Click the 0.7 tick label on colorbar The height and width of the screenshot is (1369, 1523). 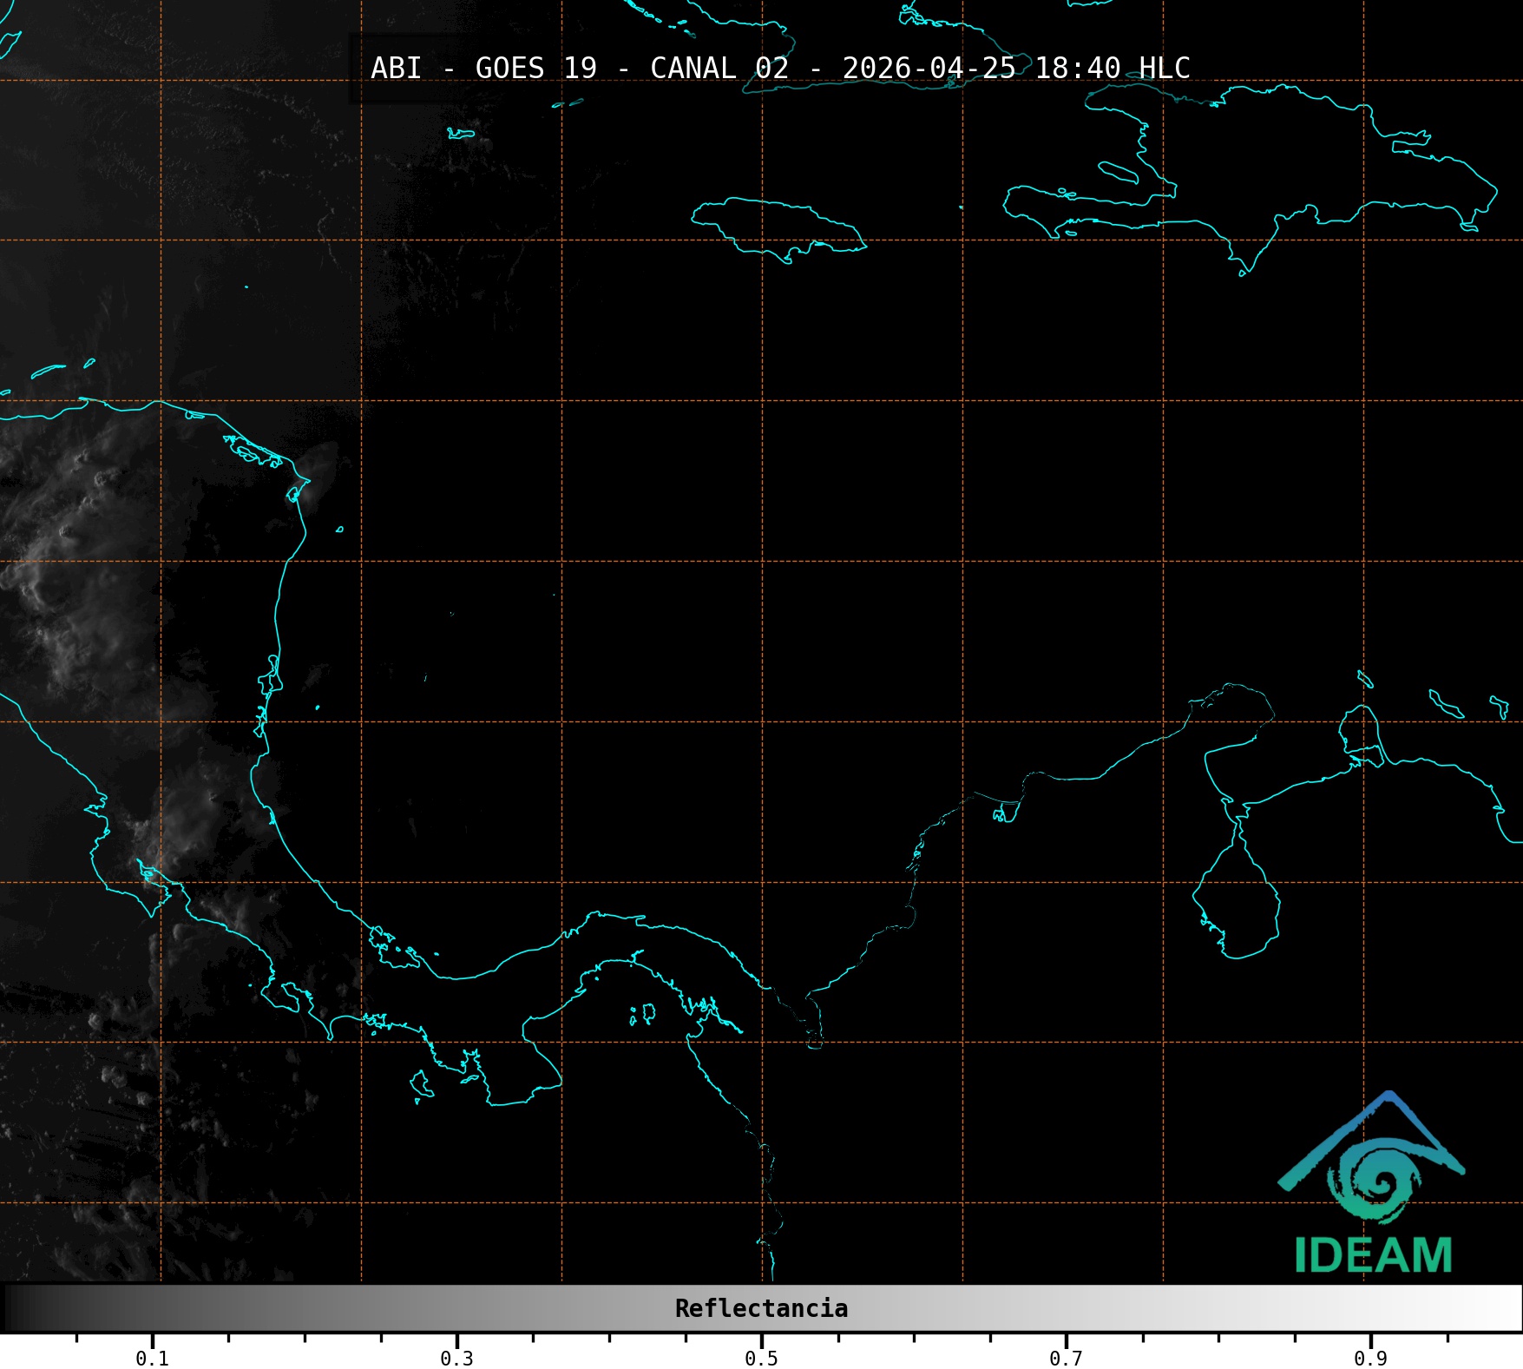pyautogui.click(x=1066, y=1358)
